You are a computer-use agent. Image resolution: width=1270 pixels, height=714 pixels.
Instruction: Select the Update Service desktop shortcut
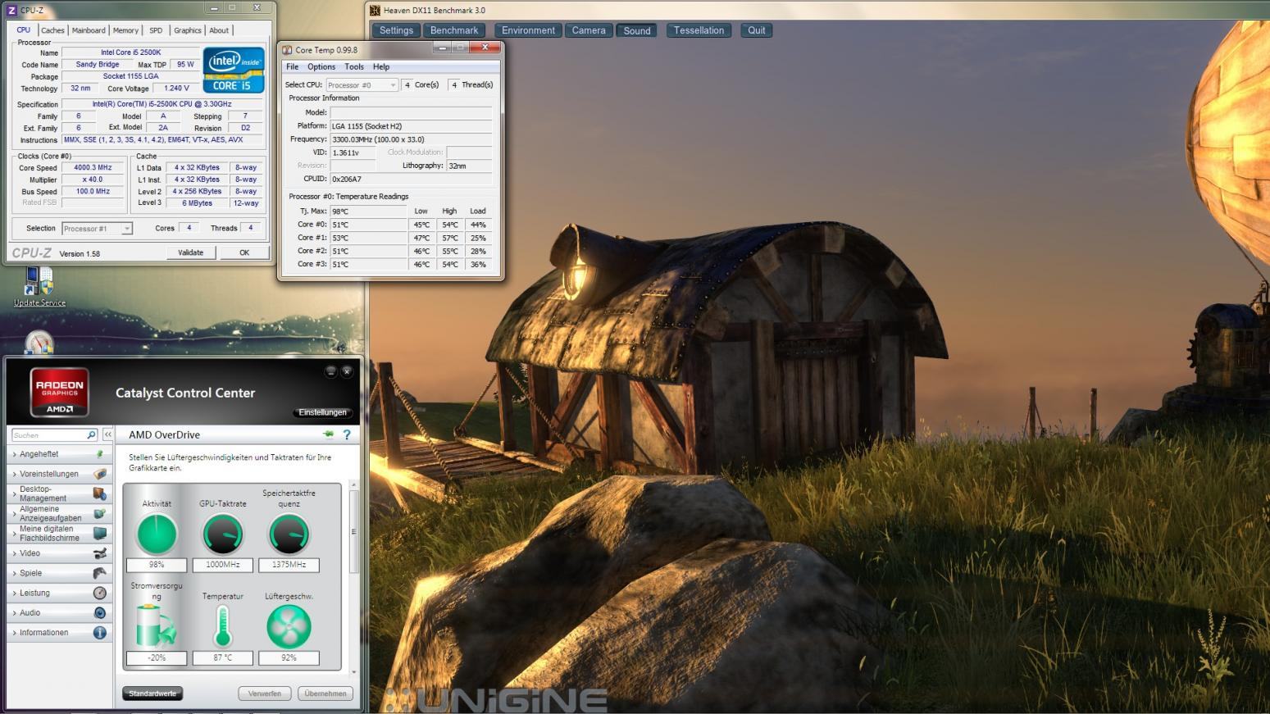tap(39, 287)
